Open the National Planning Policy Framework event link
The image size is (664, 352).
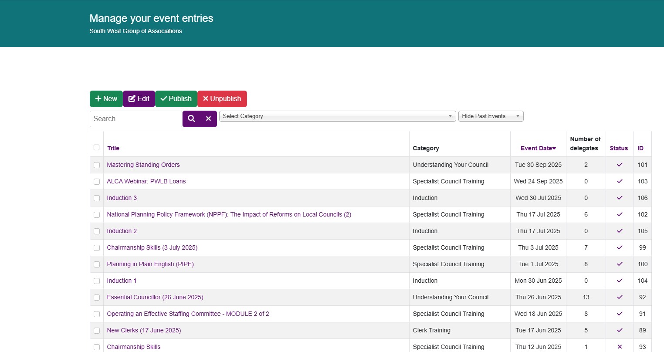[x=229, y=214]
